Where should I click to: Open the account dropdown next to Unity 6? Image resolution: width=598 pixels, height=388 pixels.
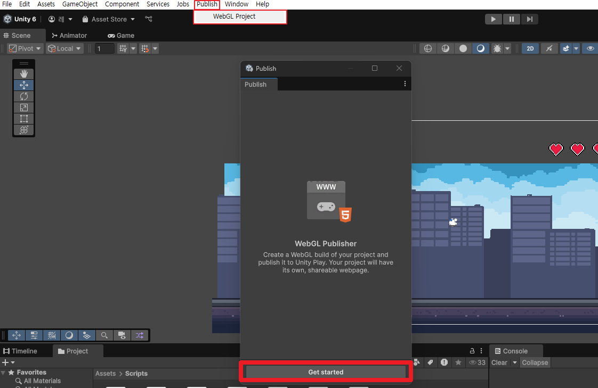pyautogui.click(x=60, y=19)
